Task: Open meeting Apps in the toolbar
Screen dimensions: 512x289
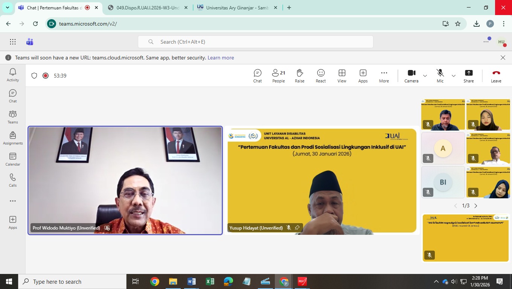Action: (x=363, y=76)
